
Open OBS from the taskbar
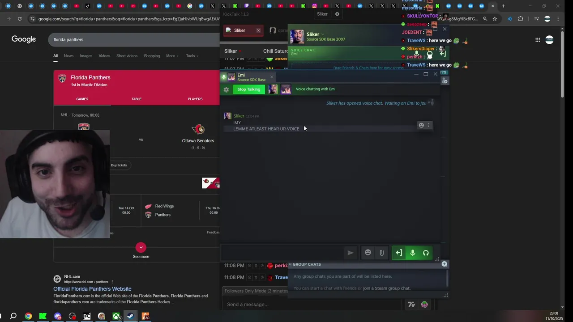click(72, 316)
